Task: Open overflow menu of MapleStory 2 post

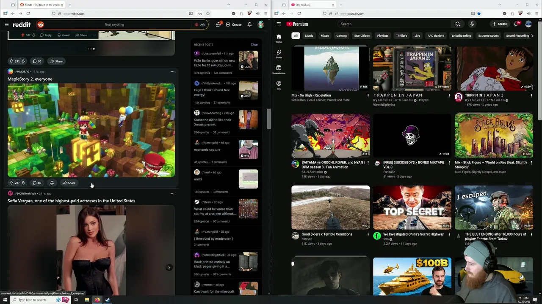Action: click(x=172, y=71)
